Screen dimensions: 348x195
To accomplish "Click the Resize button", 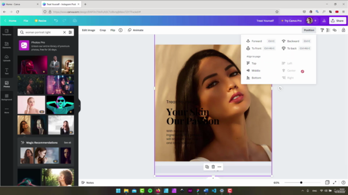I will coord(41,21).
